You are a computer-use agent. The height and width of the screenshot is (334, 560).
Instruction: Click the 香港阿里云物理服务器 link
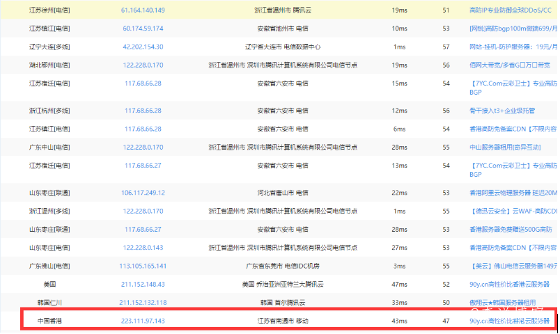point(514,193)
